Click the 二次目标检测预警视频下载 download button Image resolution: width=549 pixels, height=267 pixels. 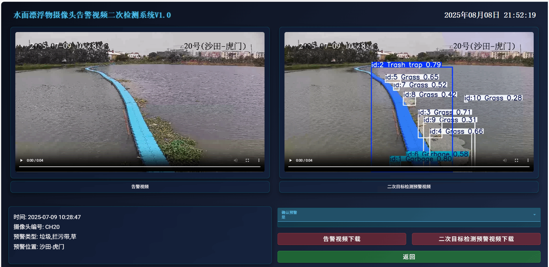coord(476,239)
